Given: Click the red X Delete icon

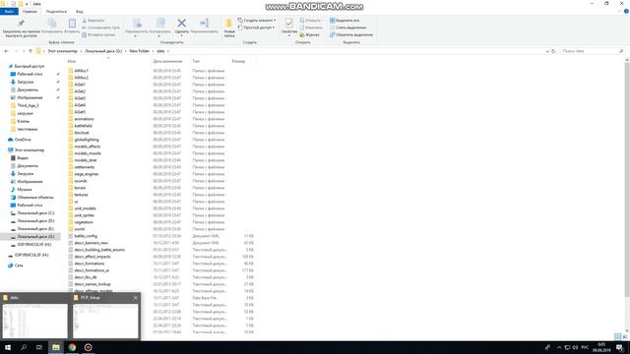Looking at the screenshot, I should [x=181, y=24].
